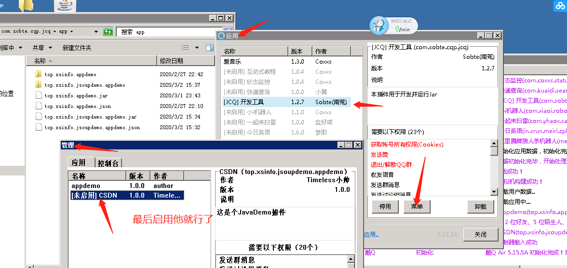567x268 pixels.
Task: Click the 名称 column header in 管理 window
Action: pos(97,176)
